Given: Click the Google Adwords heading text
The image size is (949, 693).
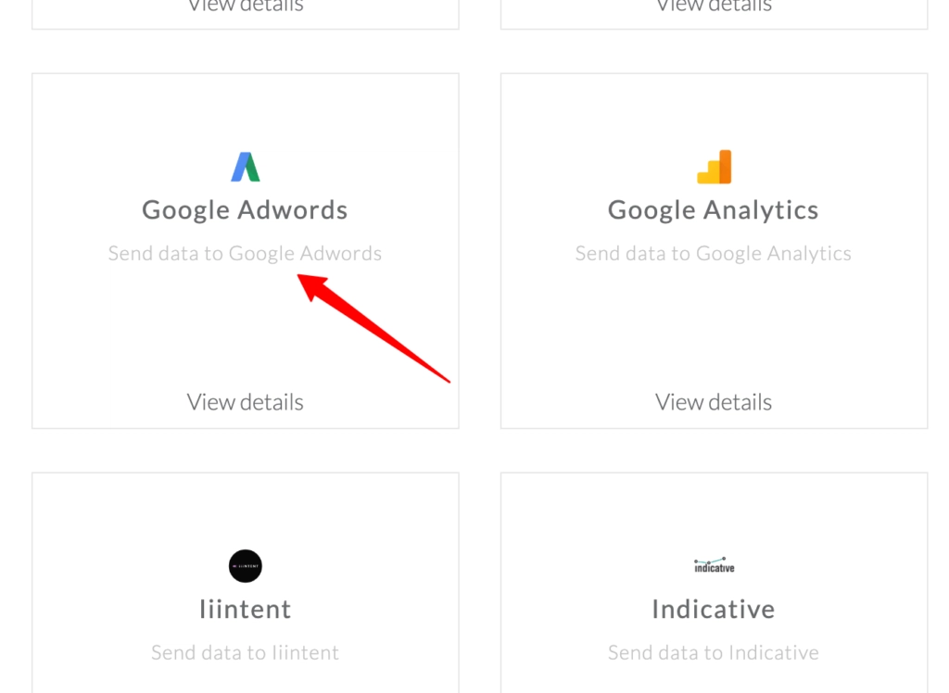Looking at the screenshot, I should (245, 209).
